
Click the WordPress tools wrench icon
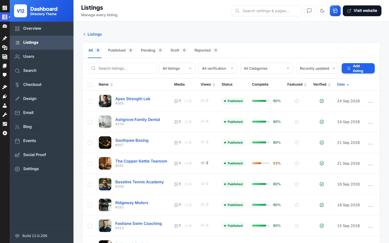click(x=5, y=115)
